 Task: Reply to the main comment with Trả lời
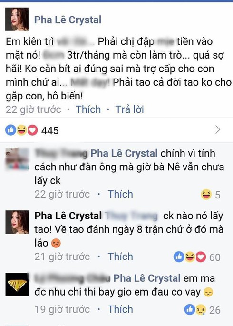tap(130, 109)
